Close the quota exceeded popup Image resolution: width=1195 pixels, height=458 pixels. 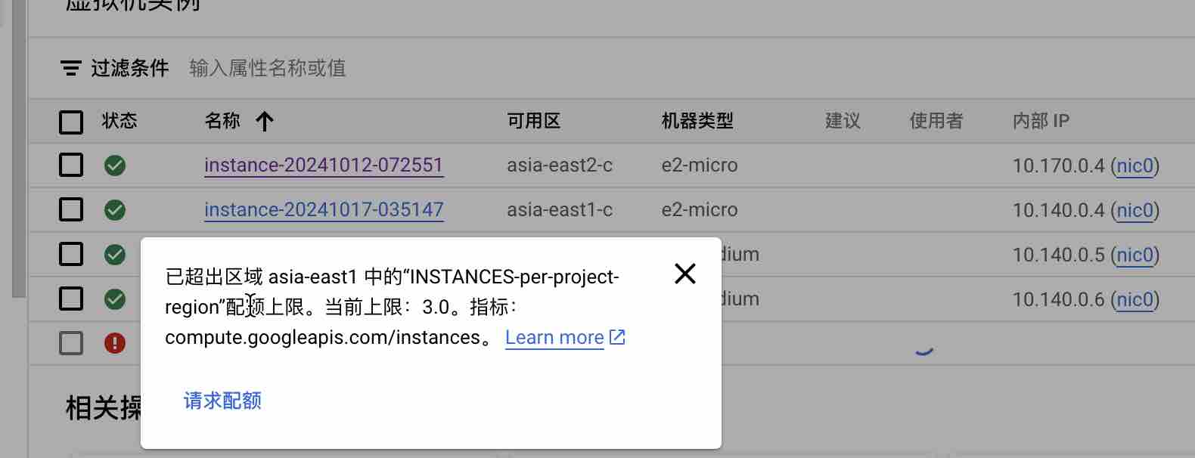685,274
